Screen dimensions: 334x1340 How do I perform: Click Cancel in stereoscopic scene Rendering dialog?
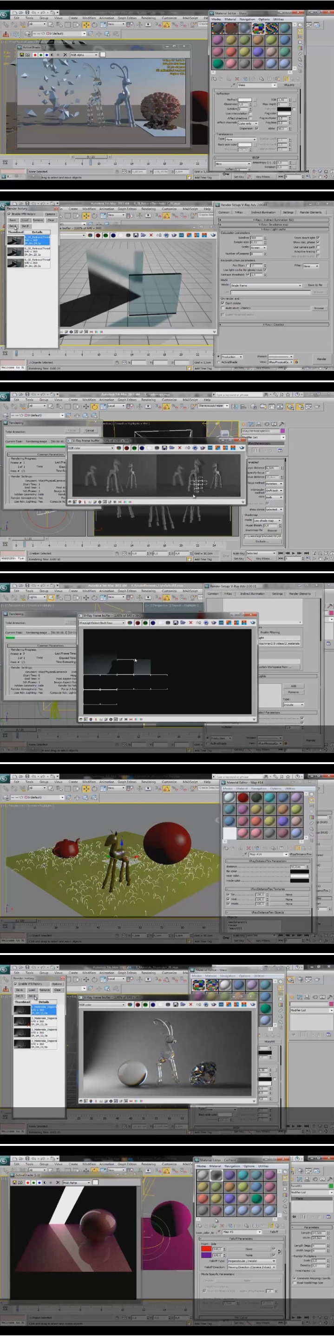tap(90, 430)
